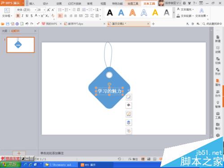Open font color dropdown arrow
The image size is (224, 168).
click(x=39, y=16)
